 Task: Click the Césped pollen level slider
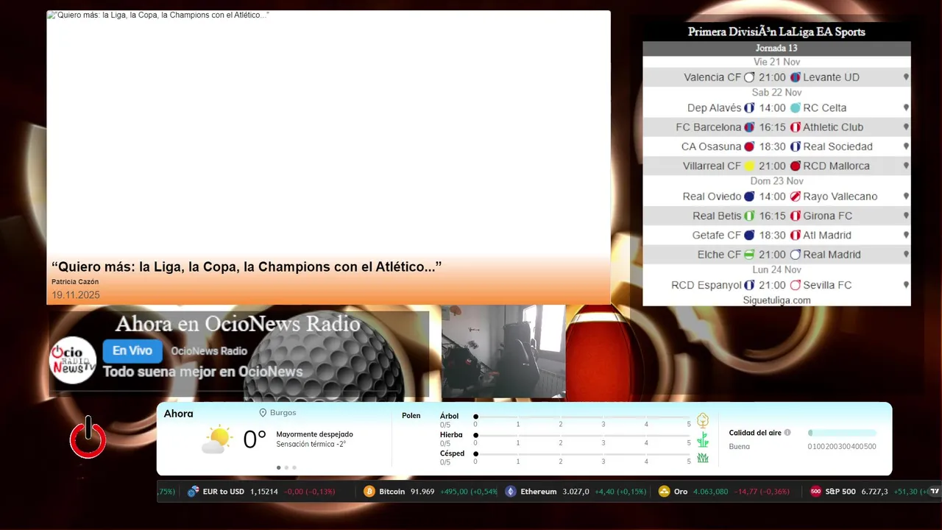(x=583, y=453)
